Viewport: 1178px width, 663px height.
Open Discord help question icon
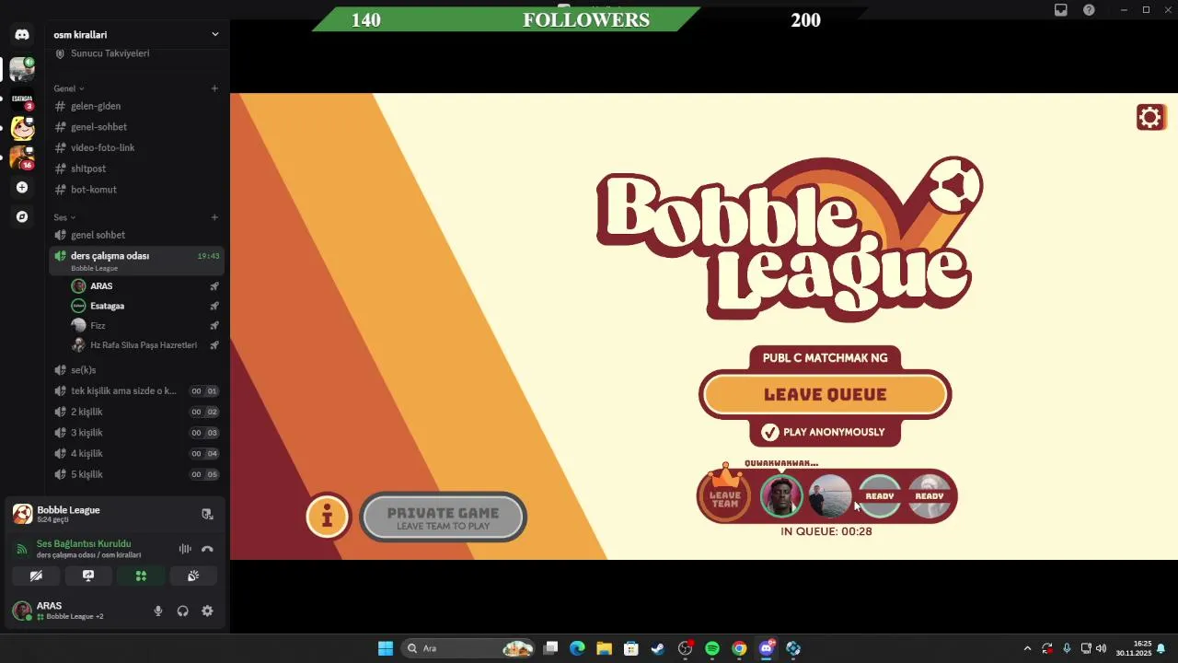[x=1089, y=10]
